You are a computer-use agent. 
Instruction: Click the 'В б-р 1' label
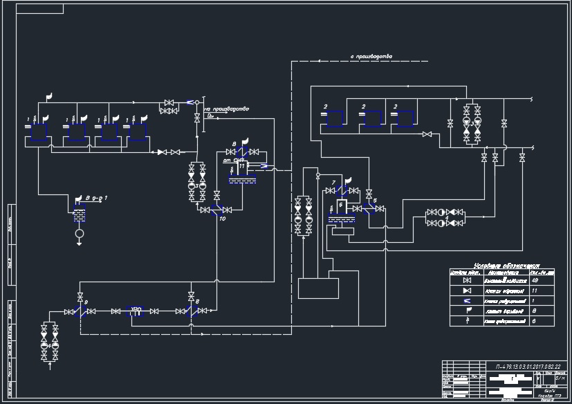tap(96, 198)
